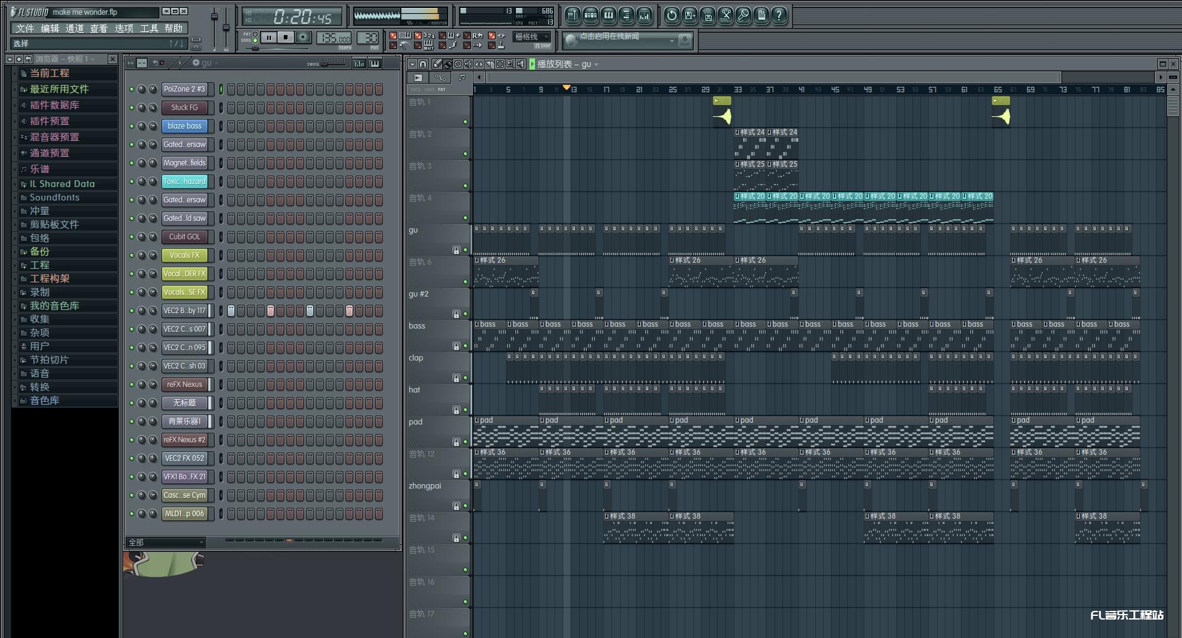Viewport: 1182px width, 638px height.
Task: Open the Step Sequencer window from the toolbar
Action: coord(590,16)
